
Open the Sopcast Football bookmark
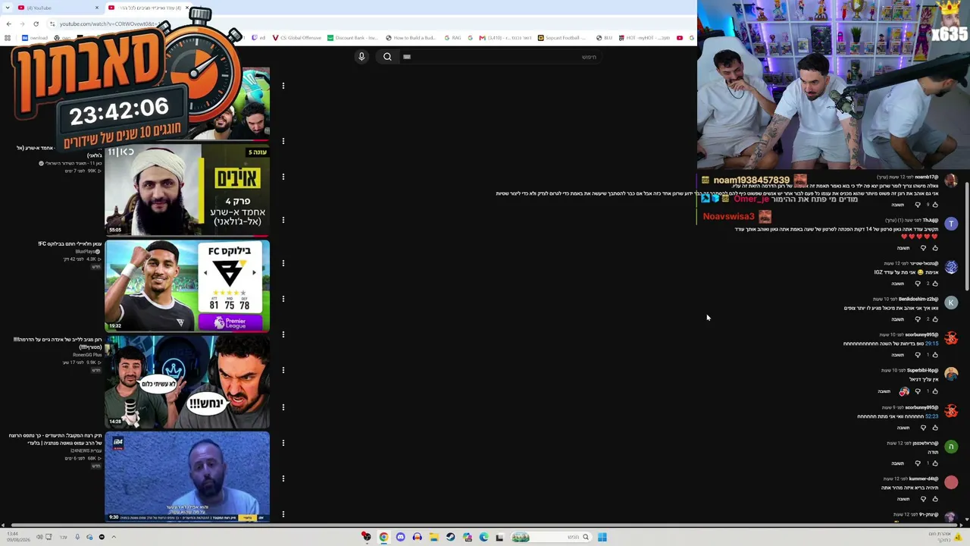562,38
